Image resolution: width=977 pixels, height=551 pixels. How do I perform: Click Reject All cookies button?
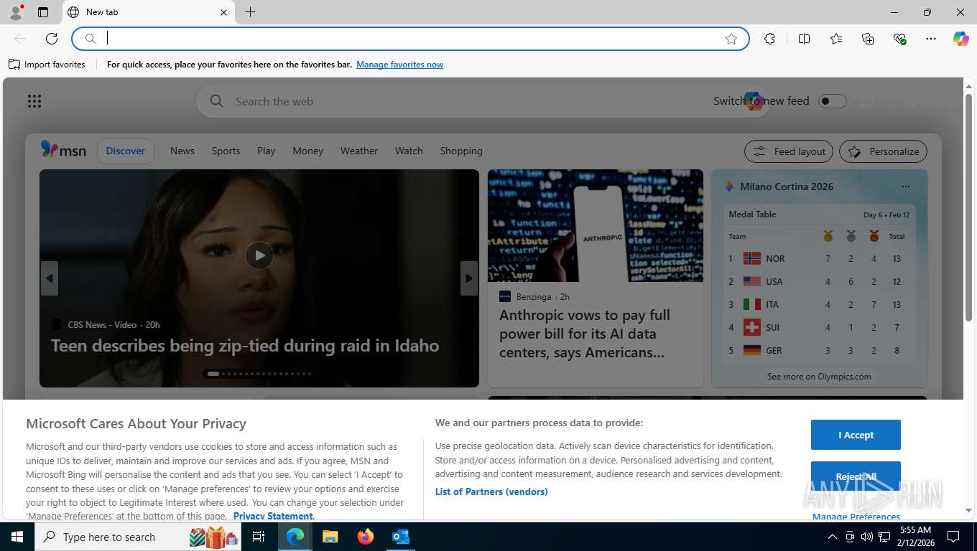tap(856, 476)
